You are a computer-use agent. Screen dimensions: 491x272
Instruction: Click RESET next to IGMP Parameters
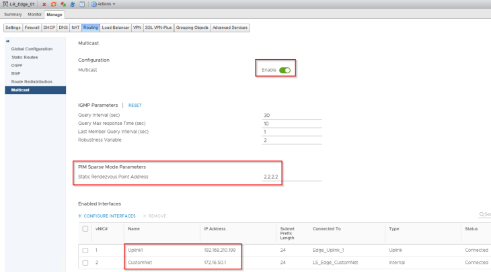pos(135,105)
